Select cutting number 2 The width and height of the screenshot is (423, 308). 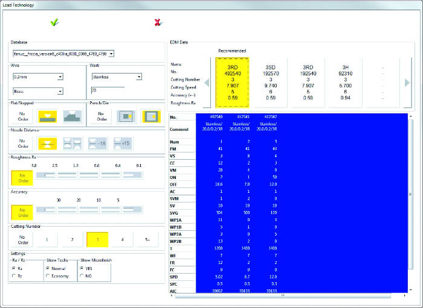[x=72, y=239]
